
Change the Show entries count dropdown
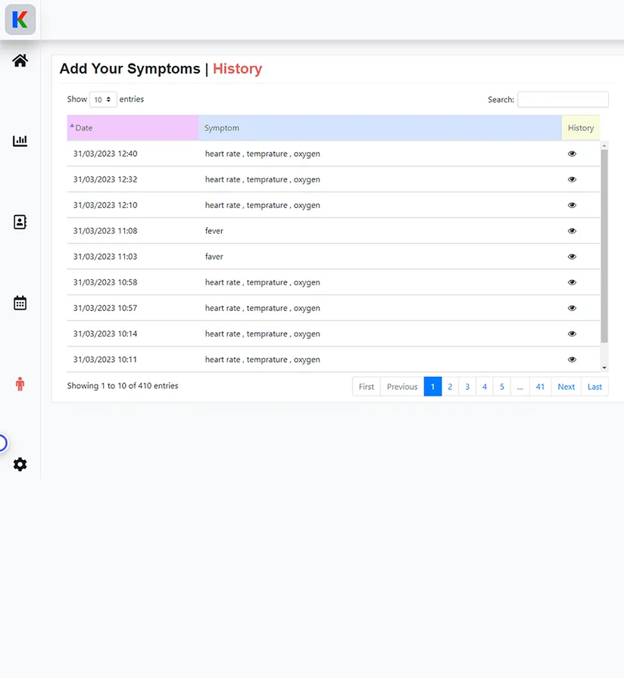[102, 99]
